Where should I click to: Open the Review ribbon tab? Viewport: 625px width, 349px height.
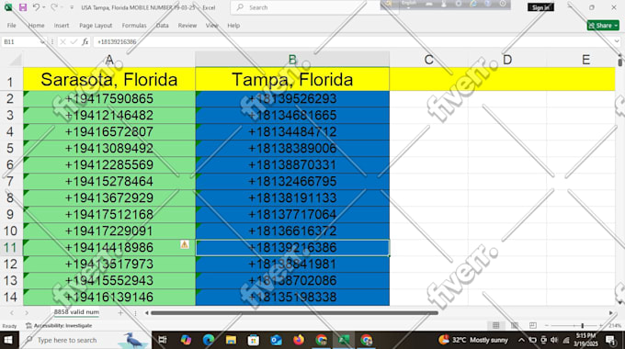[187, 26]
